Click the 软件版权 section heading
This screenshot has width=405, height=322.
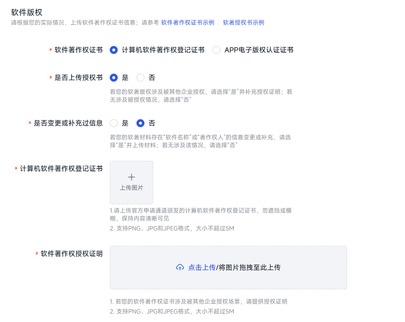[27, 12]
